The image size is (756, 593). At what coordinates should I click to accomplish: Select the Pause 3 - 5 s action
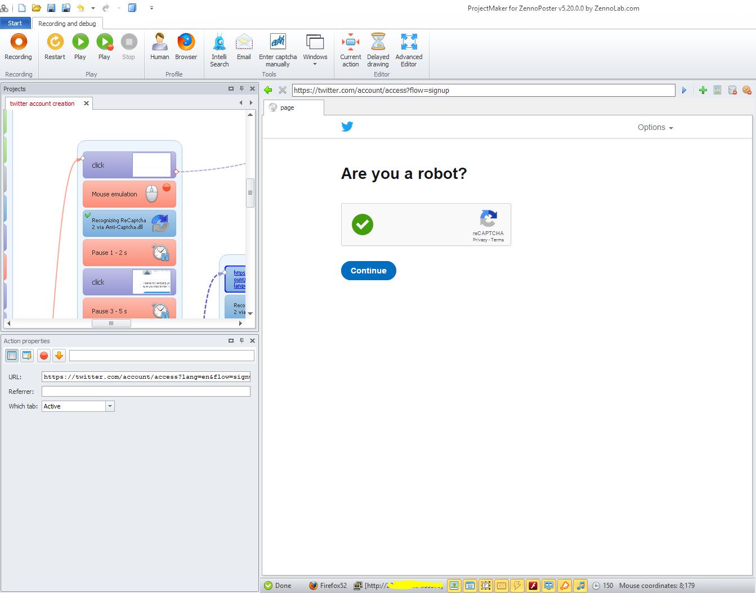point(129,308)
